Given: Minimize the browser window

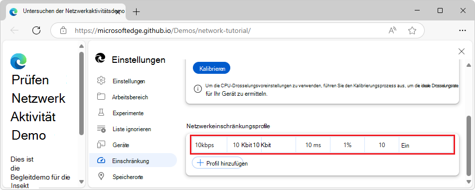Looking at the screenshot, I should tap(417, 10).
